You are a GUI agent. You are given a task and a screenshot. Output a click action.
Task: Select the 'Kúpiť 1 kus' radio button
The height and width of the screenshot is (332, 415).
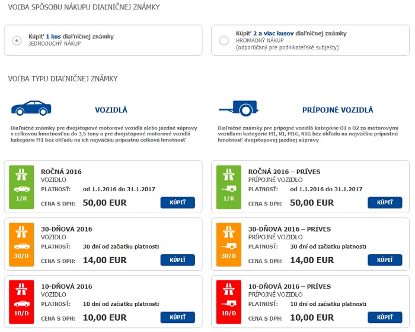click(17, 40)
